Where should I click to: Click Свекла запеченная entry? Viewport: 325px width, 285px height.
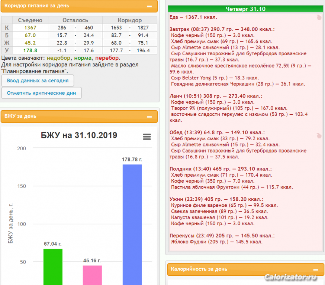click(x=219, y=212)
